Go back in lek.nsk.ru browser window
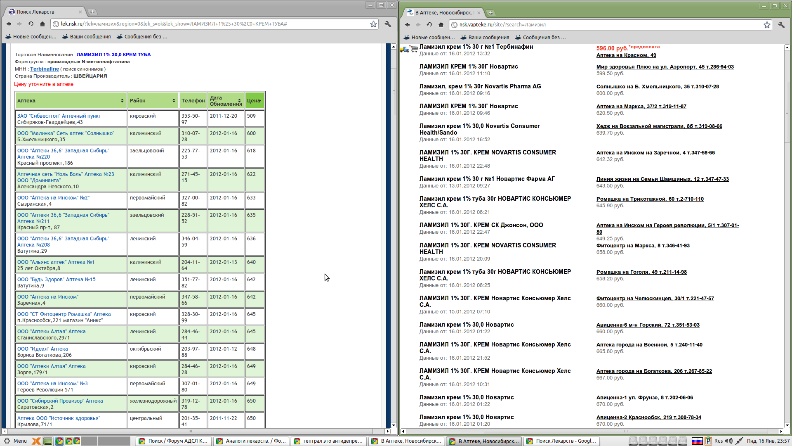This screenshot has height=446, width=792. 9,24
